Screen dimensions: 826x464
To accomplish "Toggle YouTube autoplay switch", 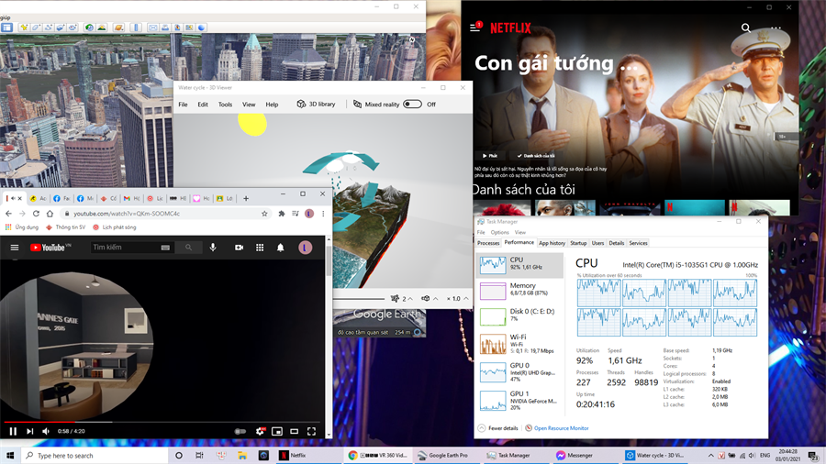I will (x=240, y=431).
